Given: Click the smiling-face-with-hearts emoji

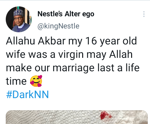Looking at the screenshot, I should coord(36,81).
